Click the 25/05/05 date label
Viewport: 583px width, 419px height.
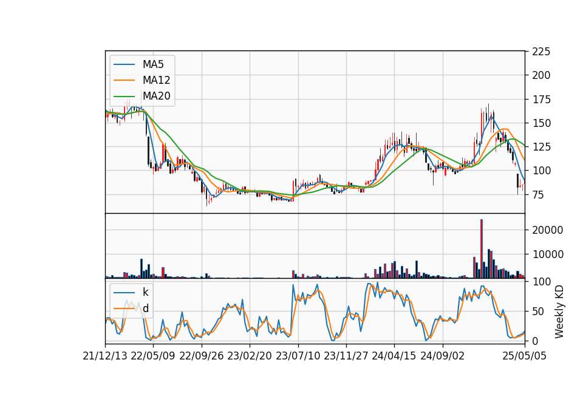(525, 356)
